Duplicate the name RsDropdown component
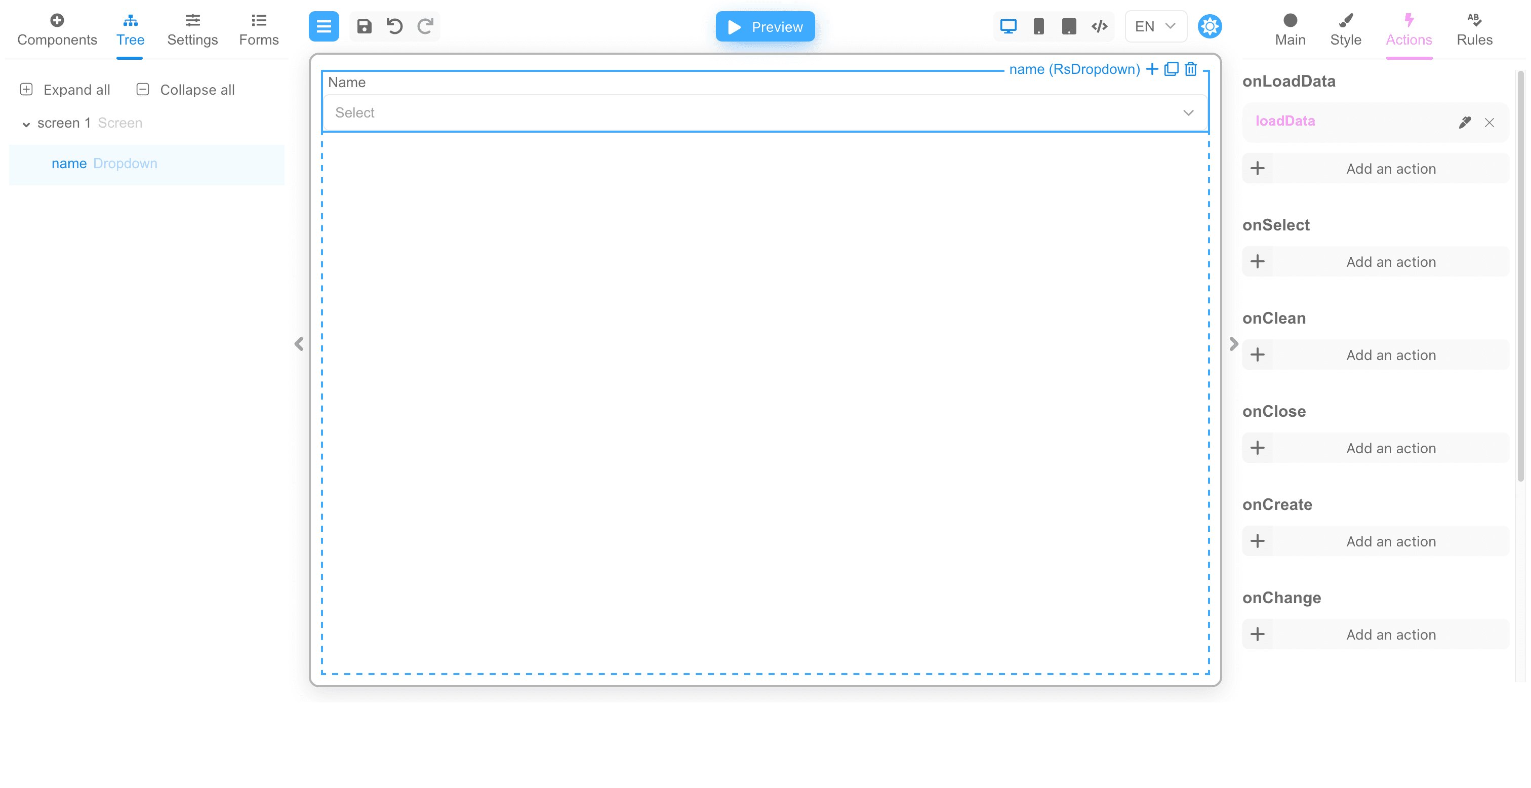Screen dimensions: 1531x788 1171,69
